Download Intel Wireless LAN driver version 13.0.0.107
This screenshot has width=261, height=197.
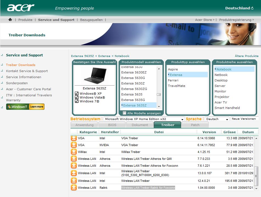click(74, 173)
